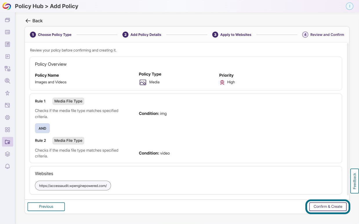Click 'Review your policy before confirming' text
The image size is (359, 224).
73,50
